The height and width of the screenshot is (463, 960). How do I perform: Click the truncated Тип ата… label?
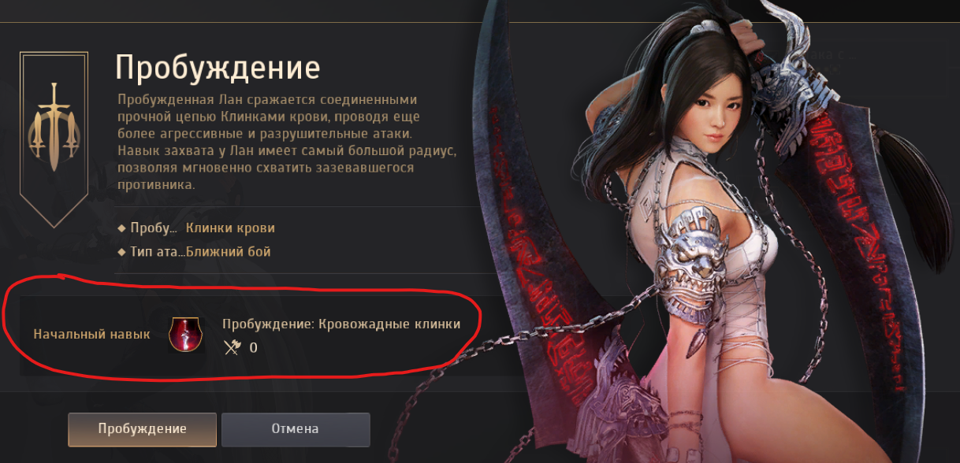tap(158, 252)
